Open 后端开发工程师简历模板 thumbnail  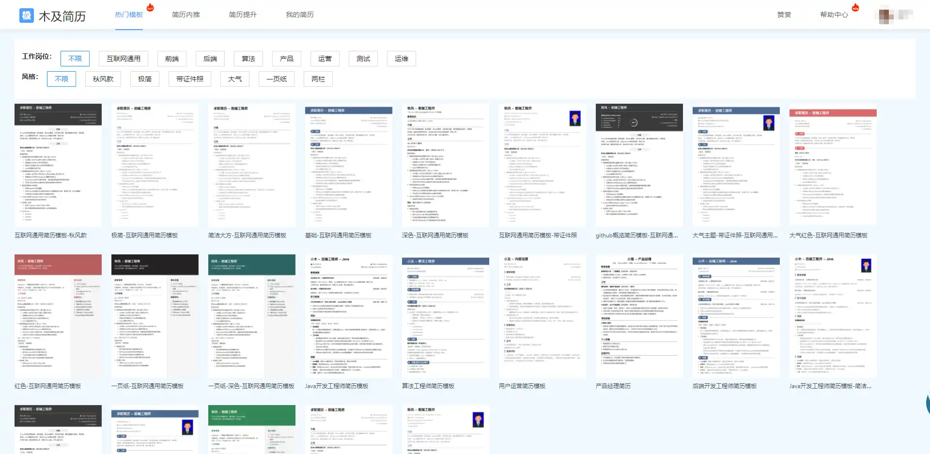pos(736,316)
